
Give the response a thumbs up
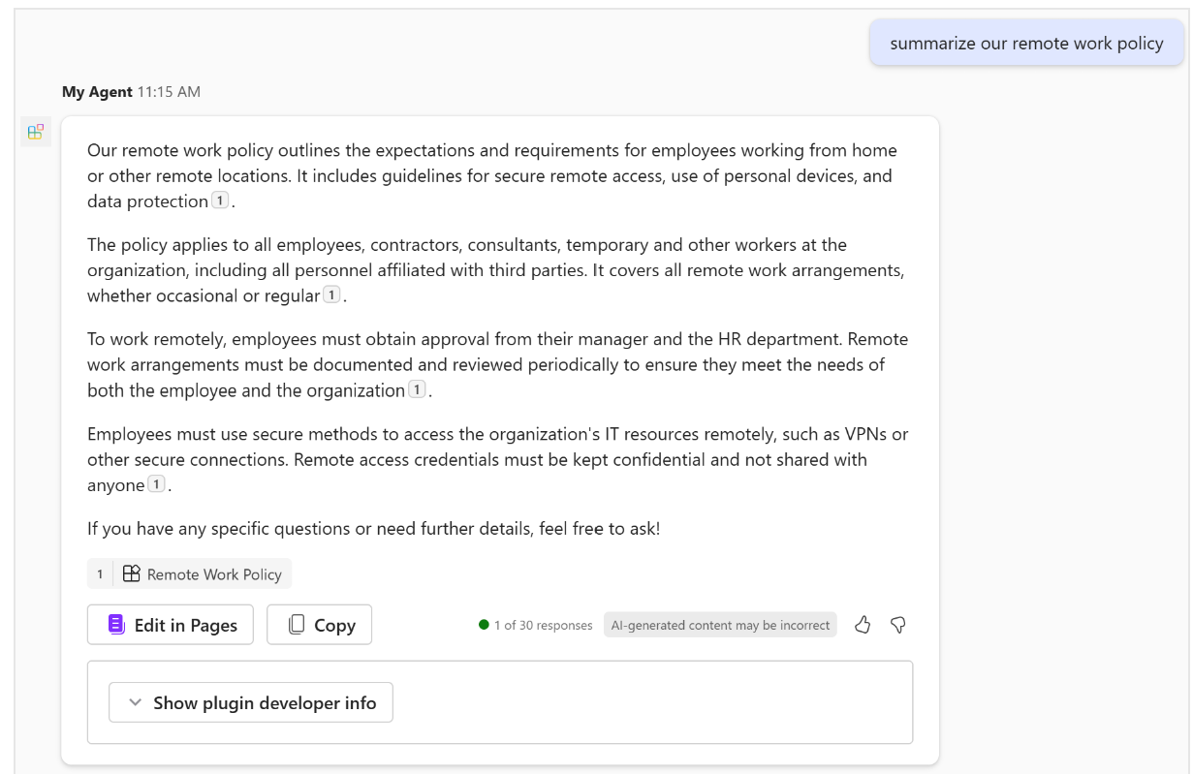coord(863,625)
